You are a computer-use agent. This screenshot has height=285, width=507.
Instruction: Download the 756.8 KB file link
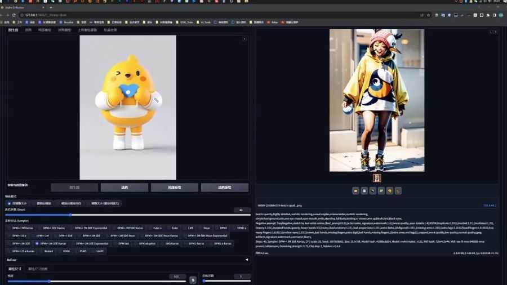(x=488, y=205)
